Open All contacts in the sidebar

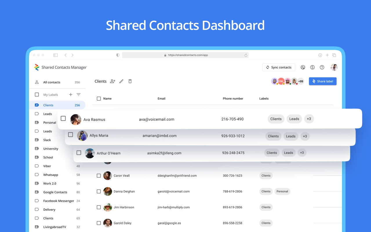(52, 82)
